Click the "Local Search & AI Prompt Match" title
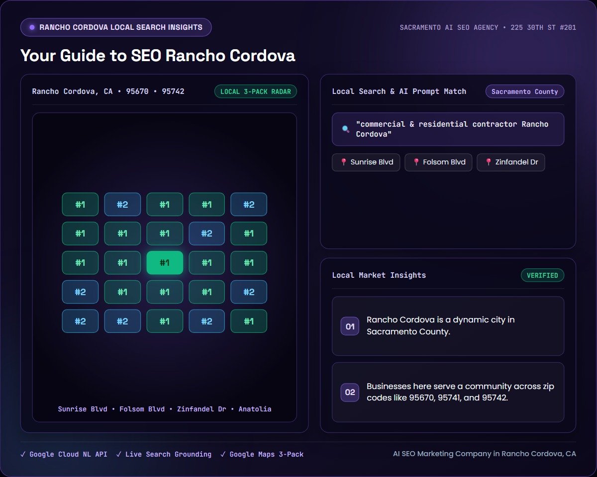The width and height of the screenshot is (597, 477). click(x=399, y=91)
